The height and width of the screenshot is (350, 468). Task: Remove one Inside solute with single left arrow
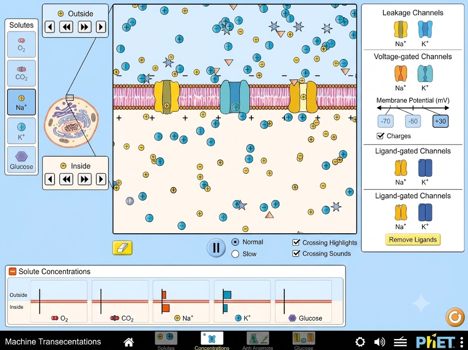tap(50, 179)
